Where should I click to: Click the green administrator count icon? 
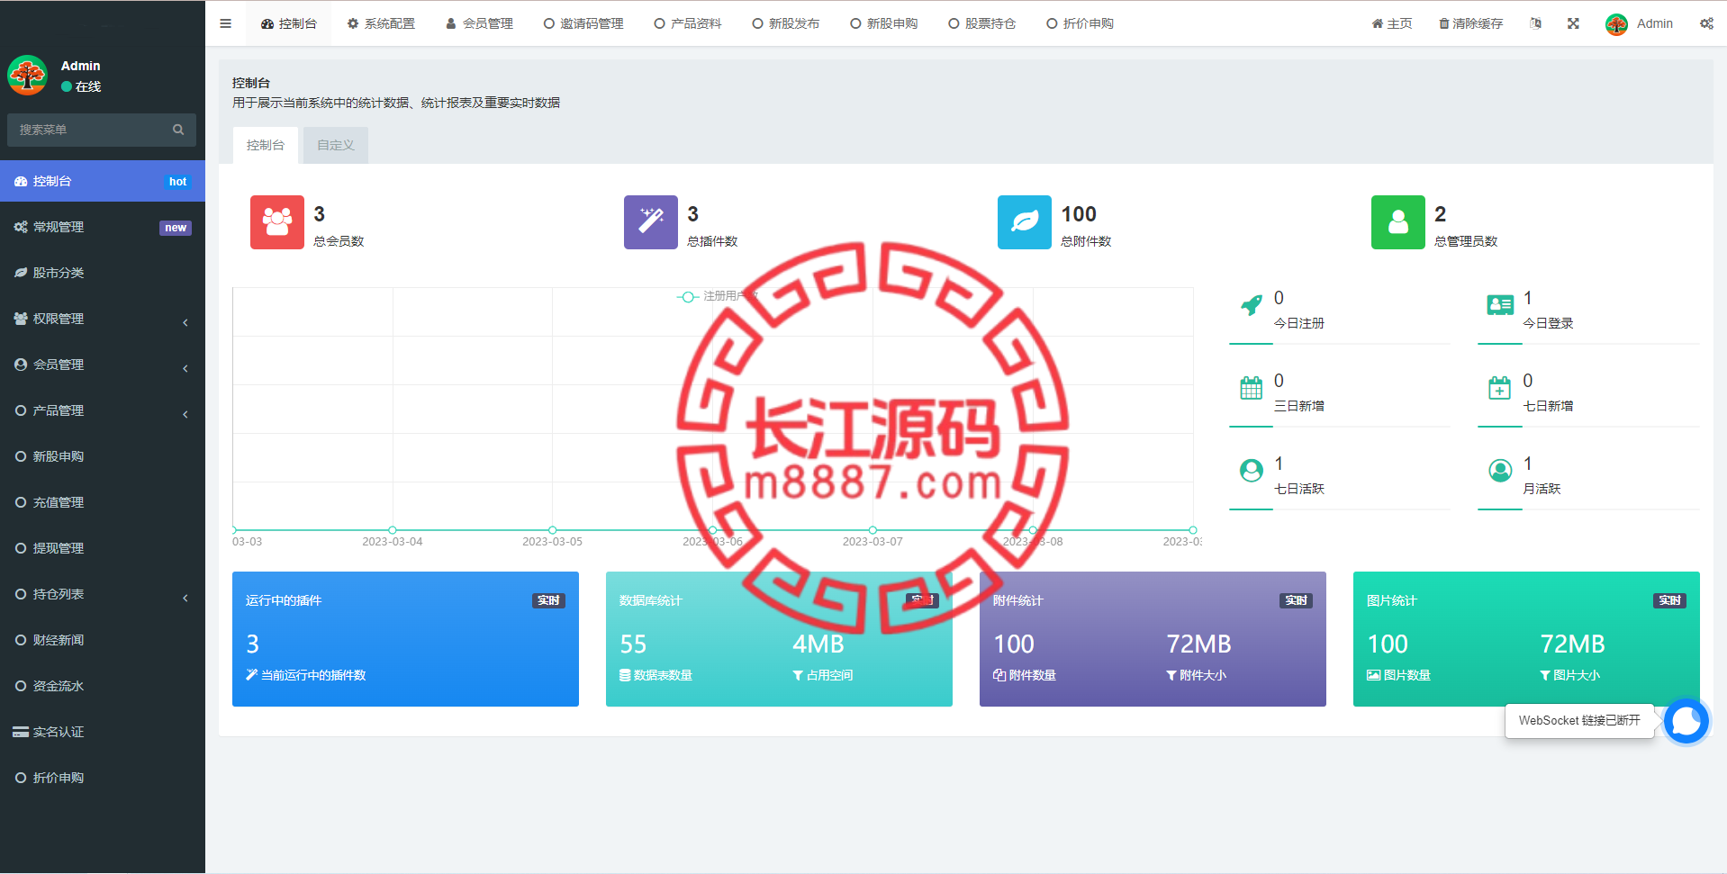point(1398,222)
